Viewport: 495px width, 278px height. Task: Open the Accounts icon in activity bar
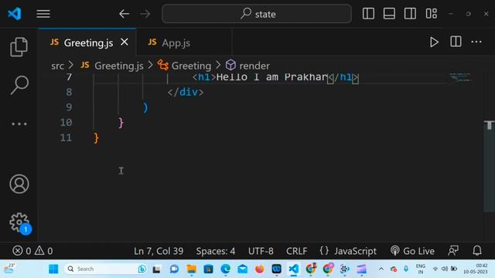coord(19,184)
